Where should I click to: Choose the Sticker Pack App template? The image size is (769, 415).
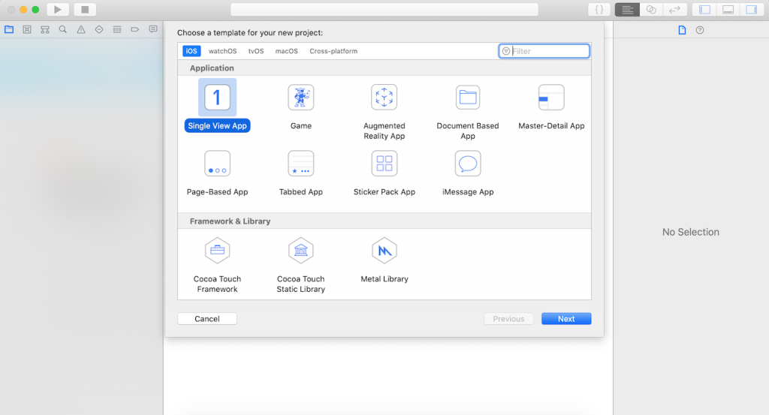384,173
